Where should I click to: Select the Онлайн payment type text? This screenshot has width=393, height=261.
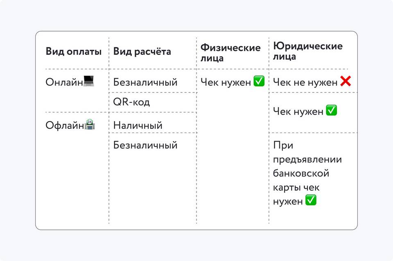[x=64, y=82]
